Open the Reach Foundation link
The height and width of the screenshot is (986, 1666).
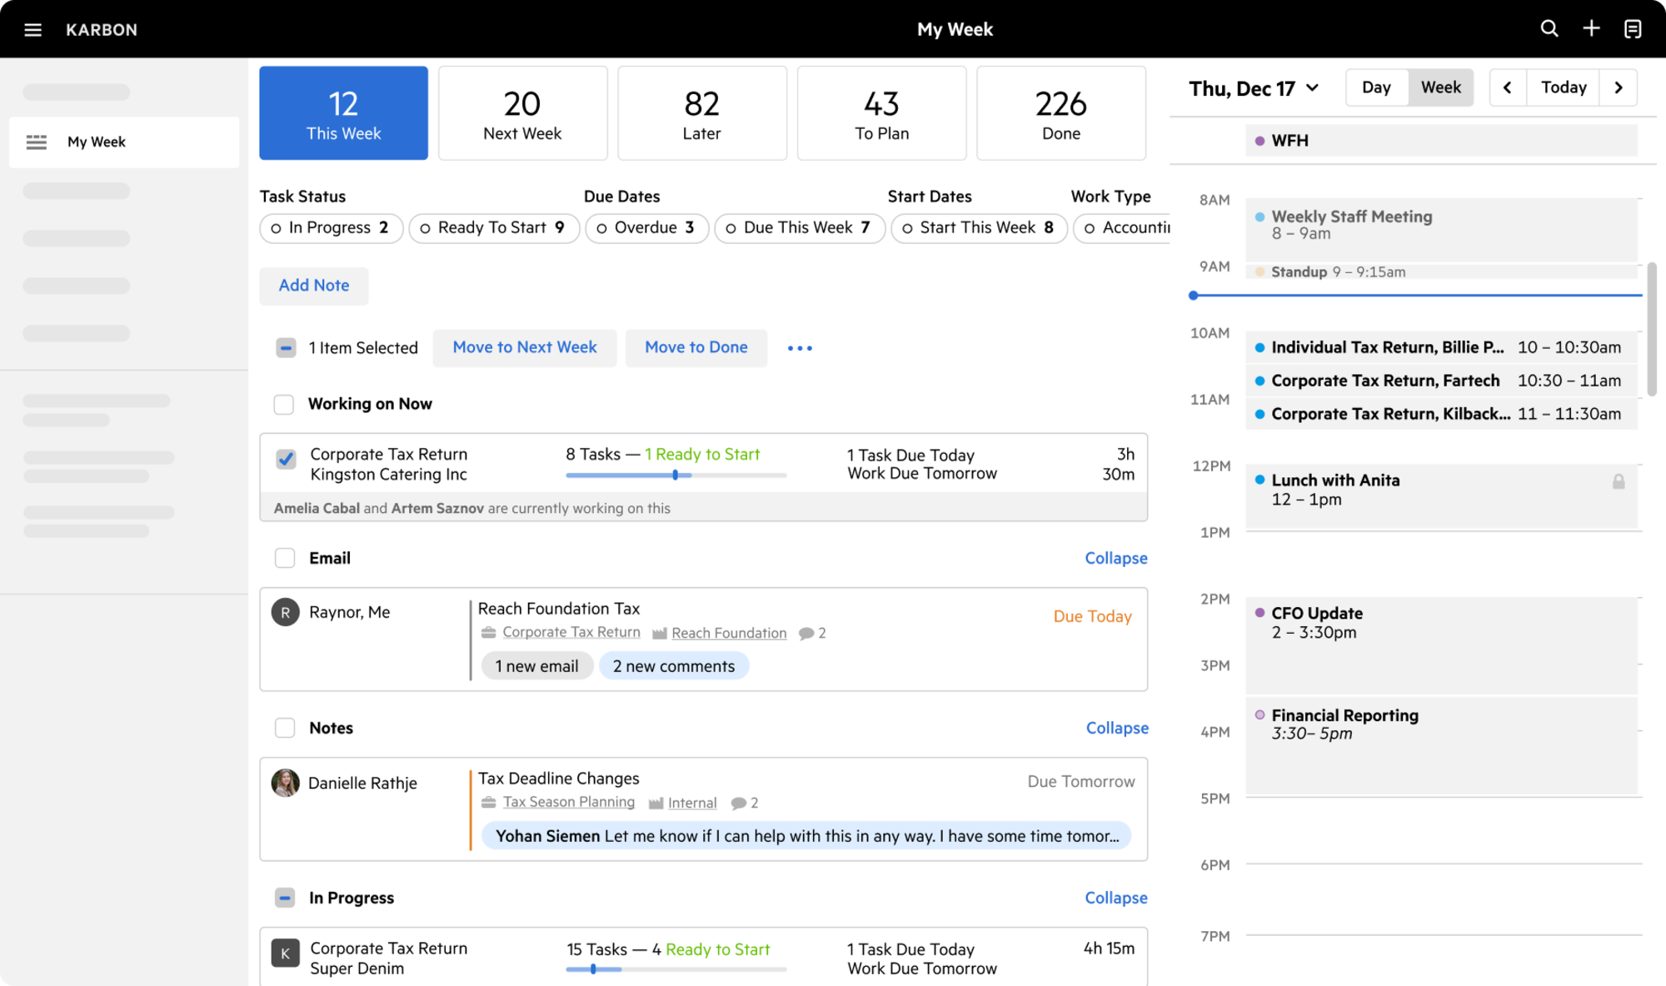point(729,633)
